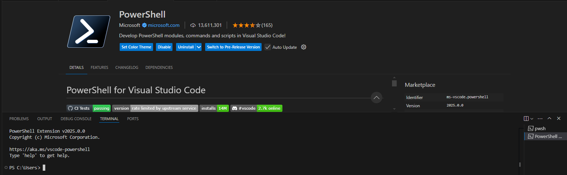Close the terminal panel with X
Screen dimensions: 567x175
point(559,118)
